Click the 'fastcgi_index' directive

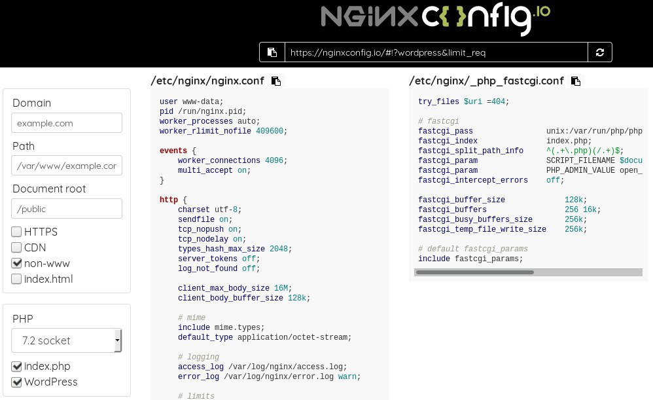point(448,141)
